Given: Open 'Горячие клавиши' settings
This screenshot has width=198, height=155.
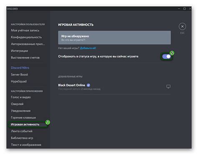Looking at the screenshot, I should coord(23,118).
